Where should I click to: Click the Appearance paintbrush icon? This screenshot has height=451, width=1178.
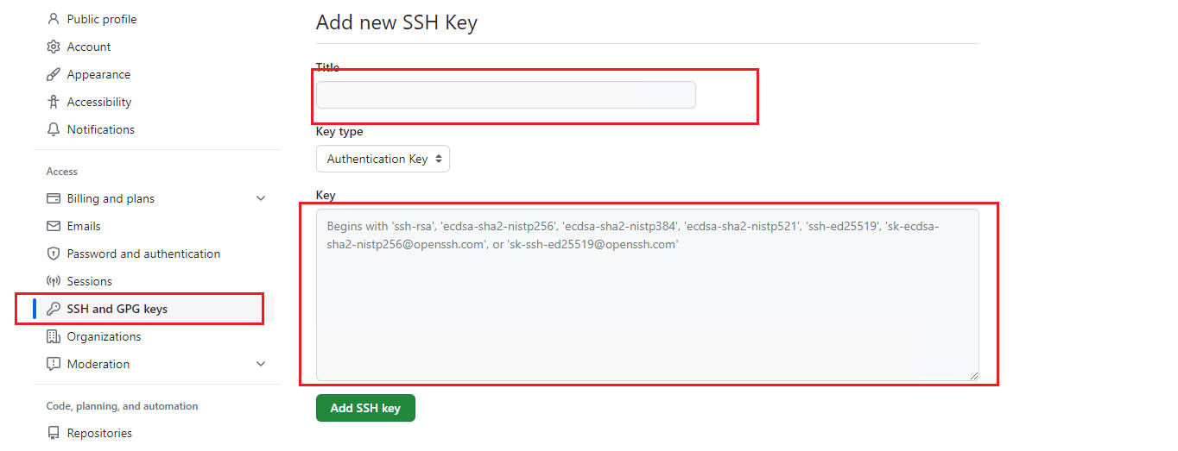54,74
